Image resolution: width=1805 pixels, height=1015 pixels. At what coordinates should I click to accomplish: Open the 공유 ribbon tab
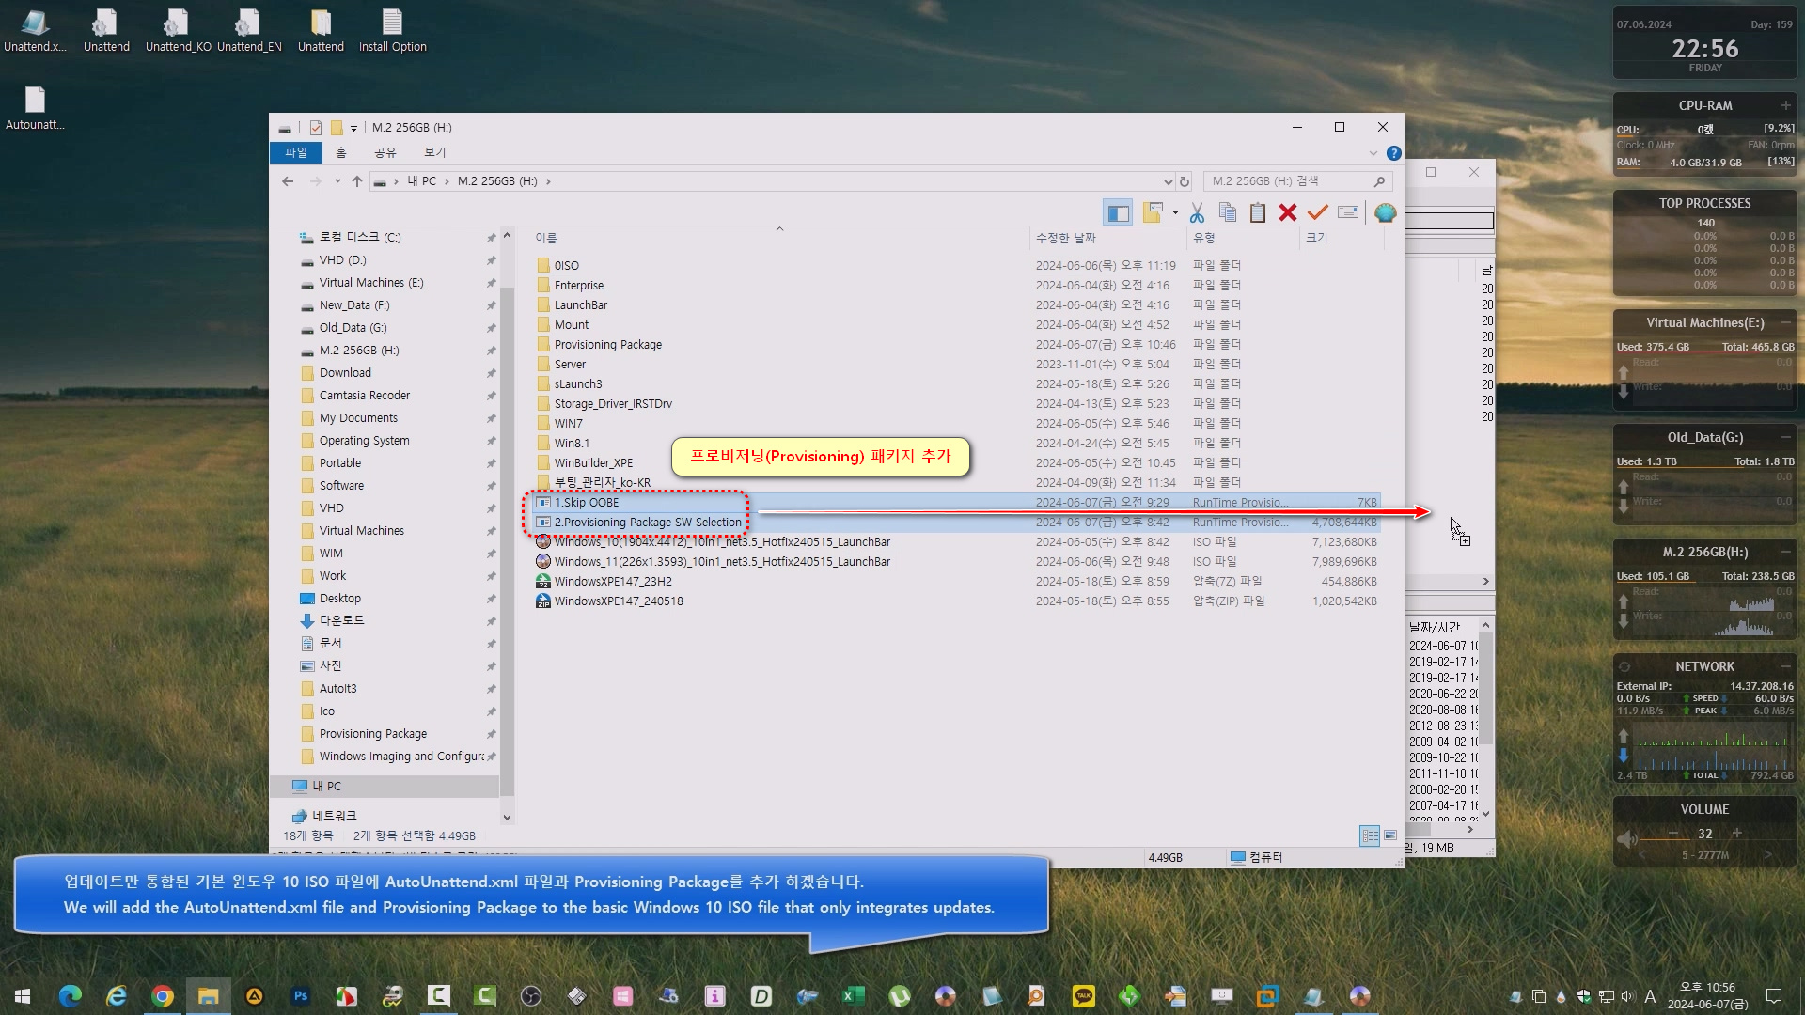385,152
